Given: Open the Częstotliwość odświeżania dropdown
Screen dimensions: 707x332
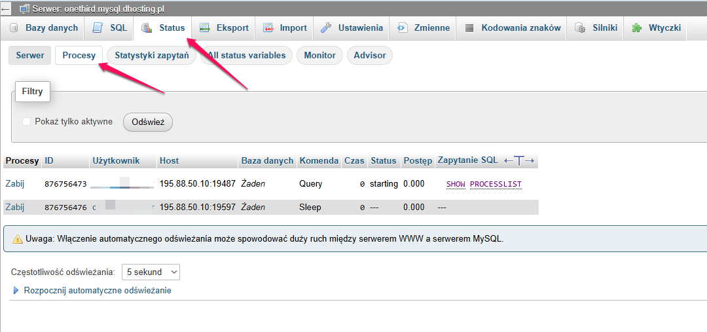Looking at the screenshot, I should tap(151, 272).
